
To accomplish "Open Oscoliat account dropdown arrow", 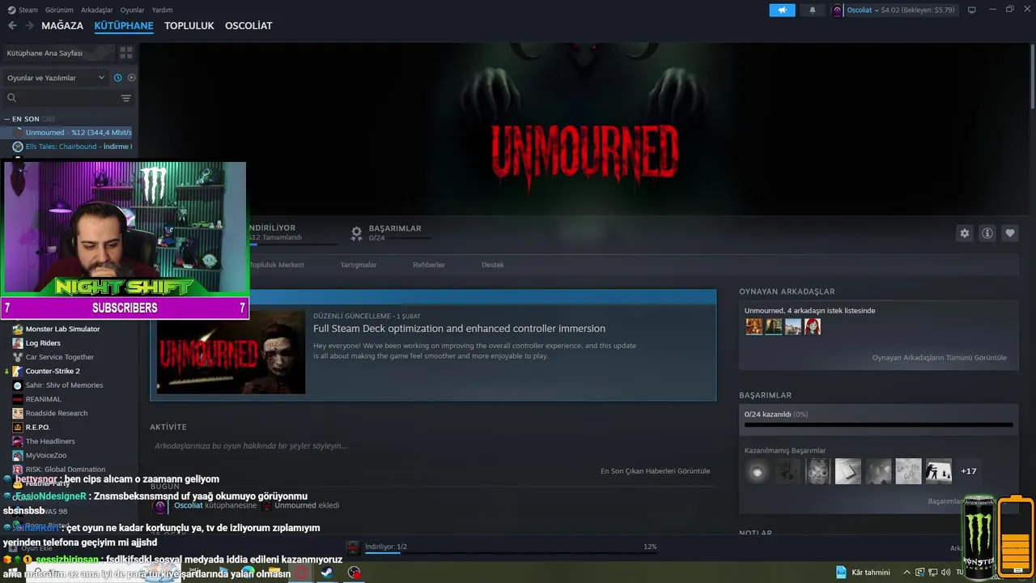I will pyautogui.click(x=877, y=11).
